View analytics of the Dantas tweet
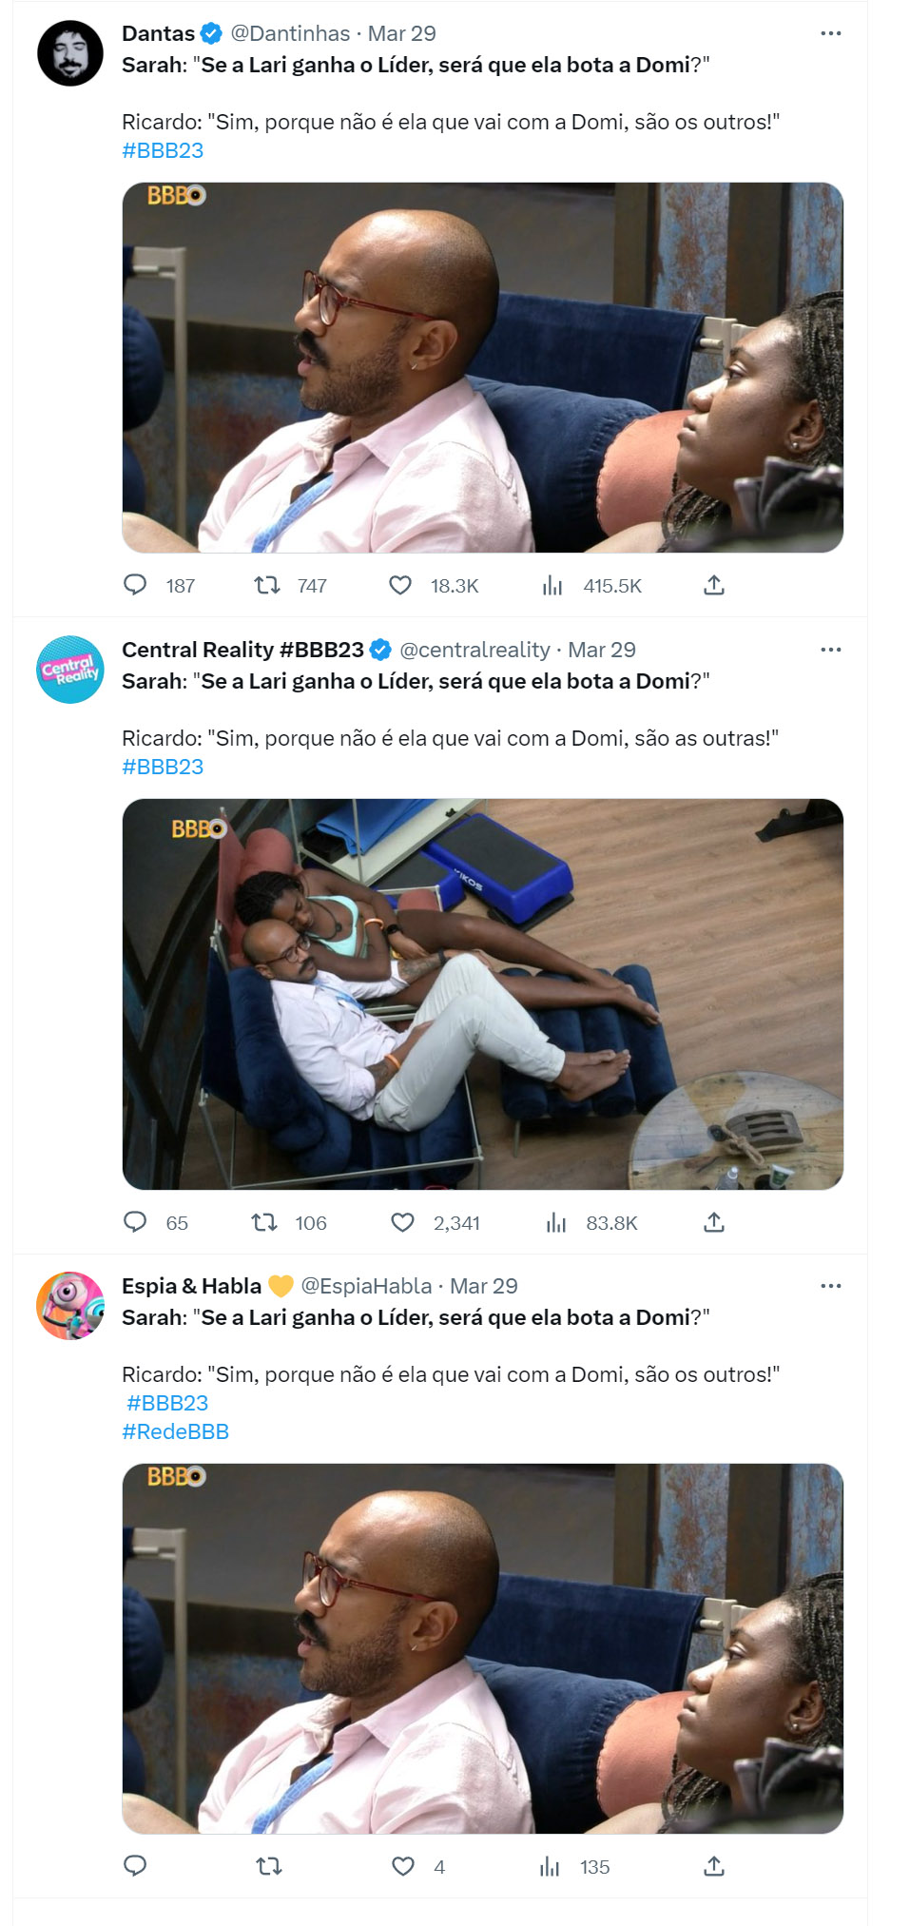The height and width of the screenshot is (1926, 910). (552, 585)
